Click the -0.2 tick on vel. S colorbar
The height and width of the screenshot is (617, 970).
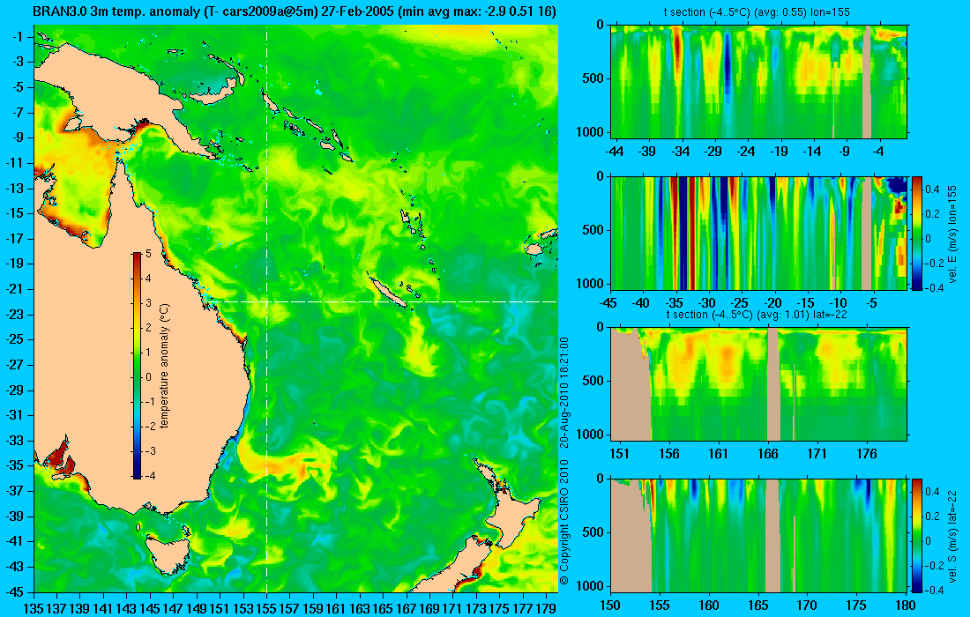click(932, 565)
